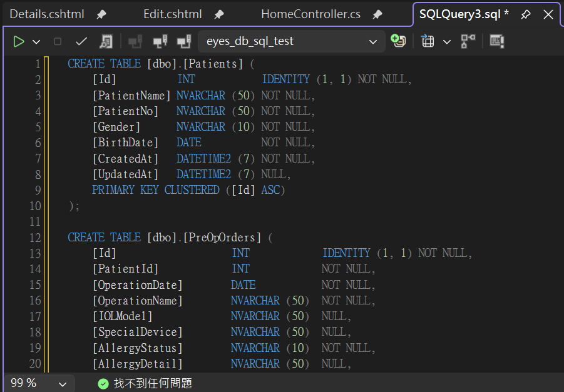Image resolution: width=564 pixels, height=392 pixels.
Task: Toggle the pin on SQLQuery3.sql tab
Action: tap(526, 14)
